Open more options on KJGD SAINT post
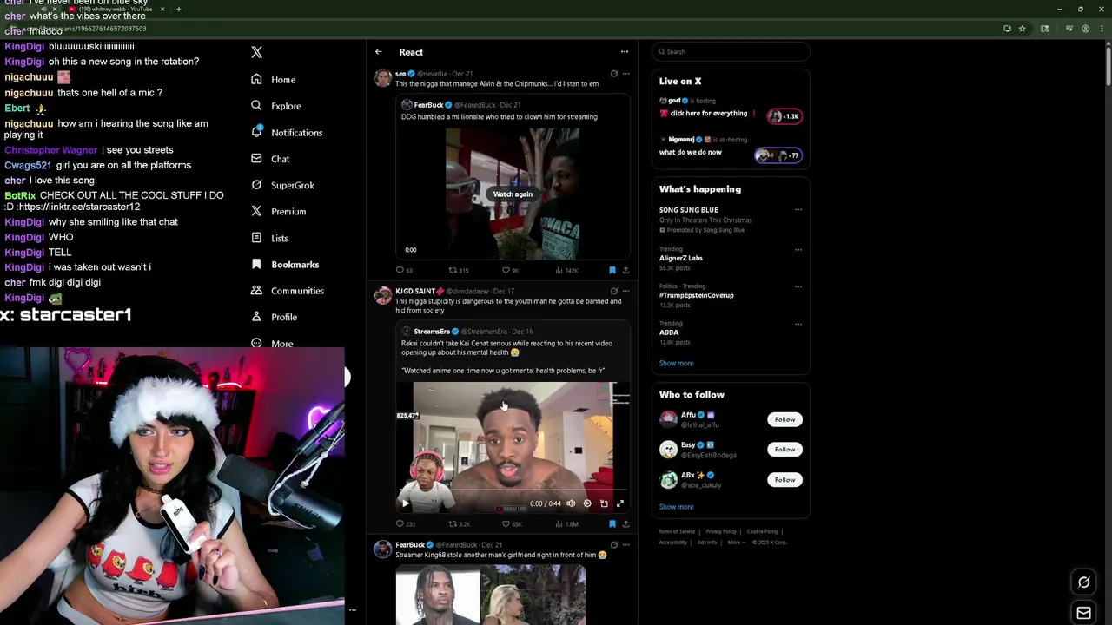 (625, 292)
